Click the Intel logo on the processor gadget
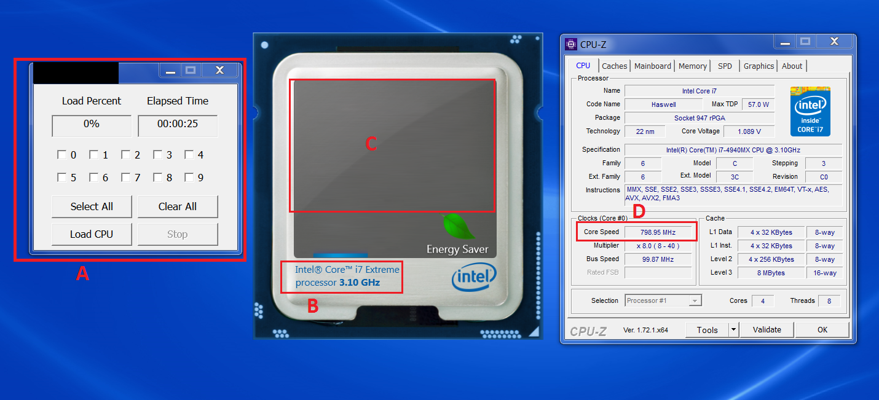879x400 pixels. [x=473, y=278]
